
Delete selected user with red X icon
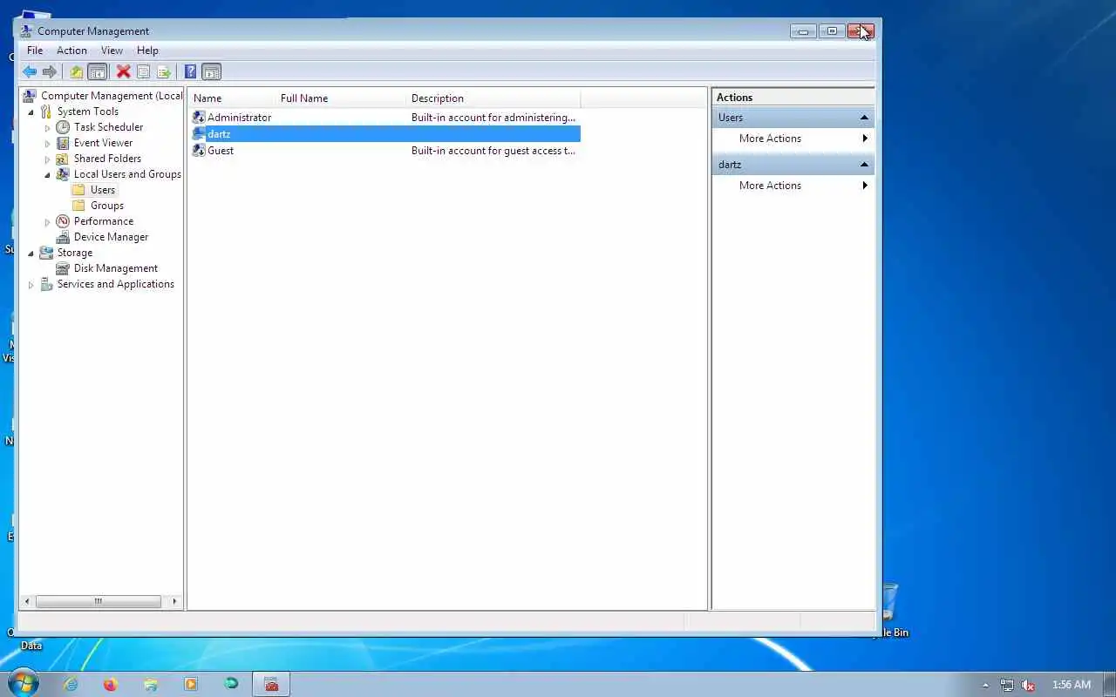pos(124,72)
